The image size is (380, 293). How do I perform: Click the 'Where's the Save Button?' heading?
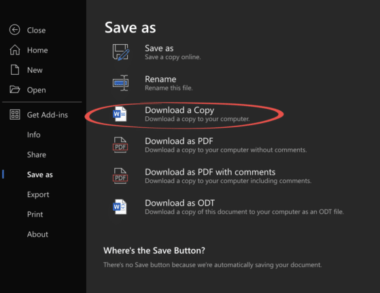click(154, 251)
